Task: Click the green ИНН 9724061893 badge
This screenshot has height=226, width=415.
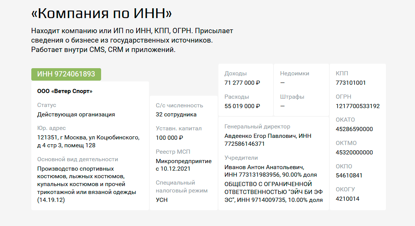Action: [x=66, y=74]
